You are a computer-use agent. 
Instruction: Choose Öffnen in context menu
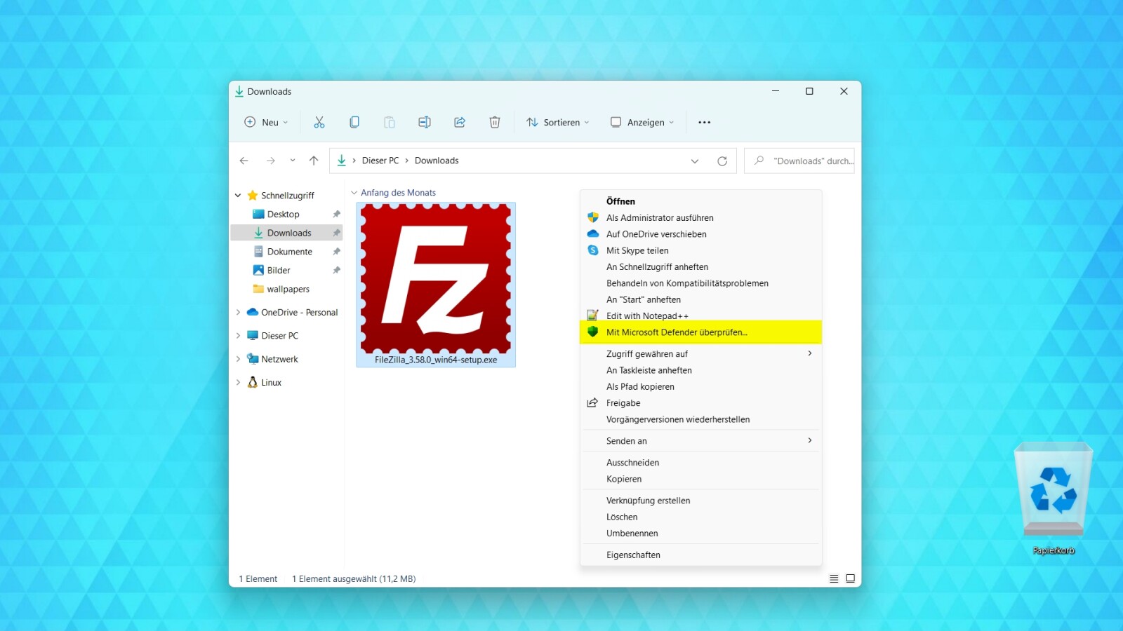(700, 201)
